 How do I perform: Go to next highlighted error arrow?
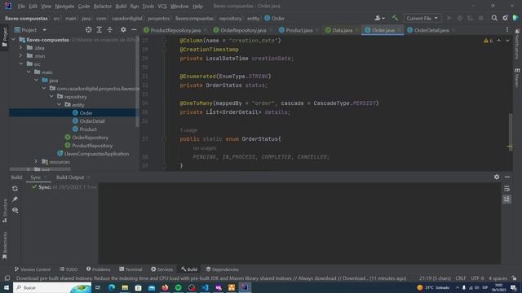point(507,41)
